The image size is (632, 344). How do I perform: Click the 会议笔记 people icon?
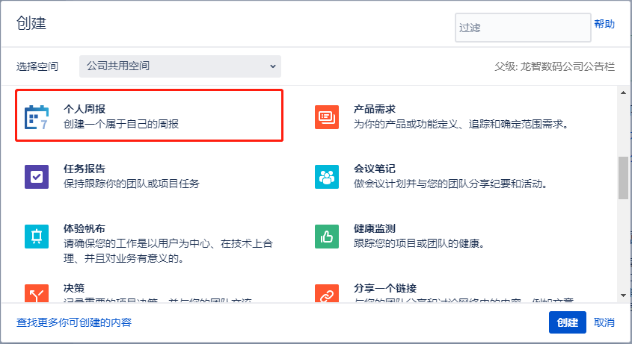[x=327, y=177]
